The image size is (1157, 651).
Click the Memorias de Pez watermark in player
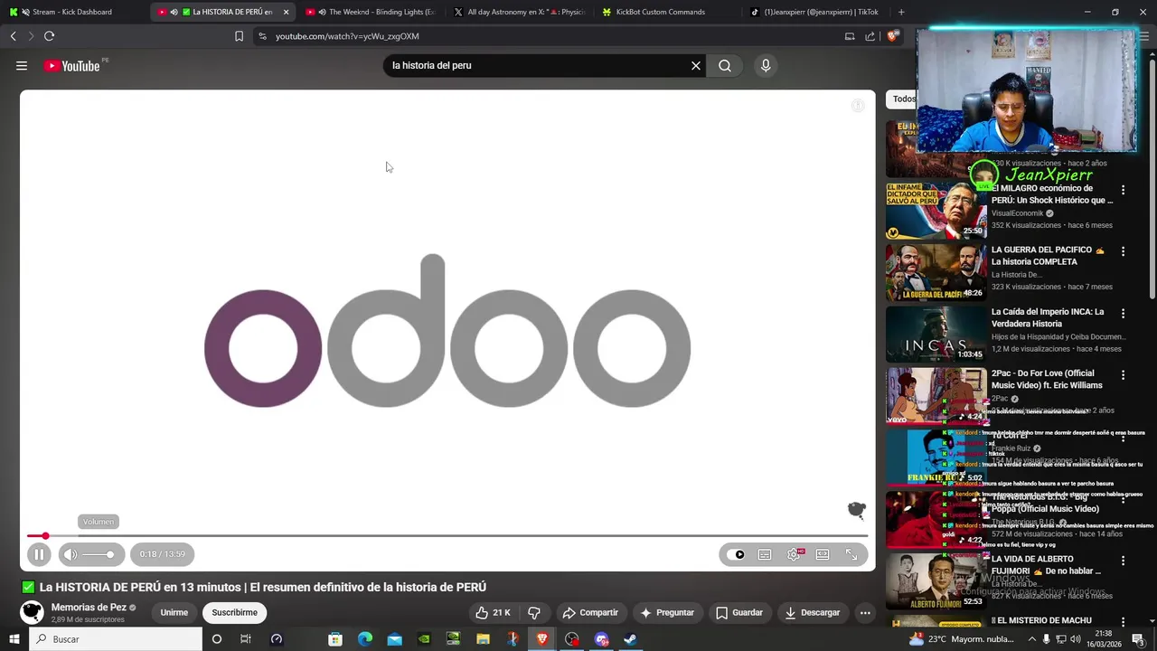pos(856,511)
